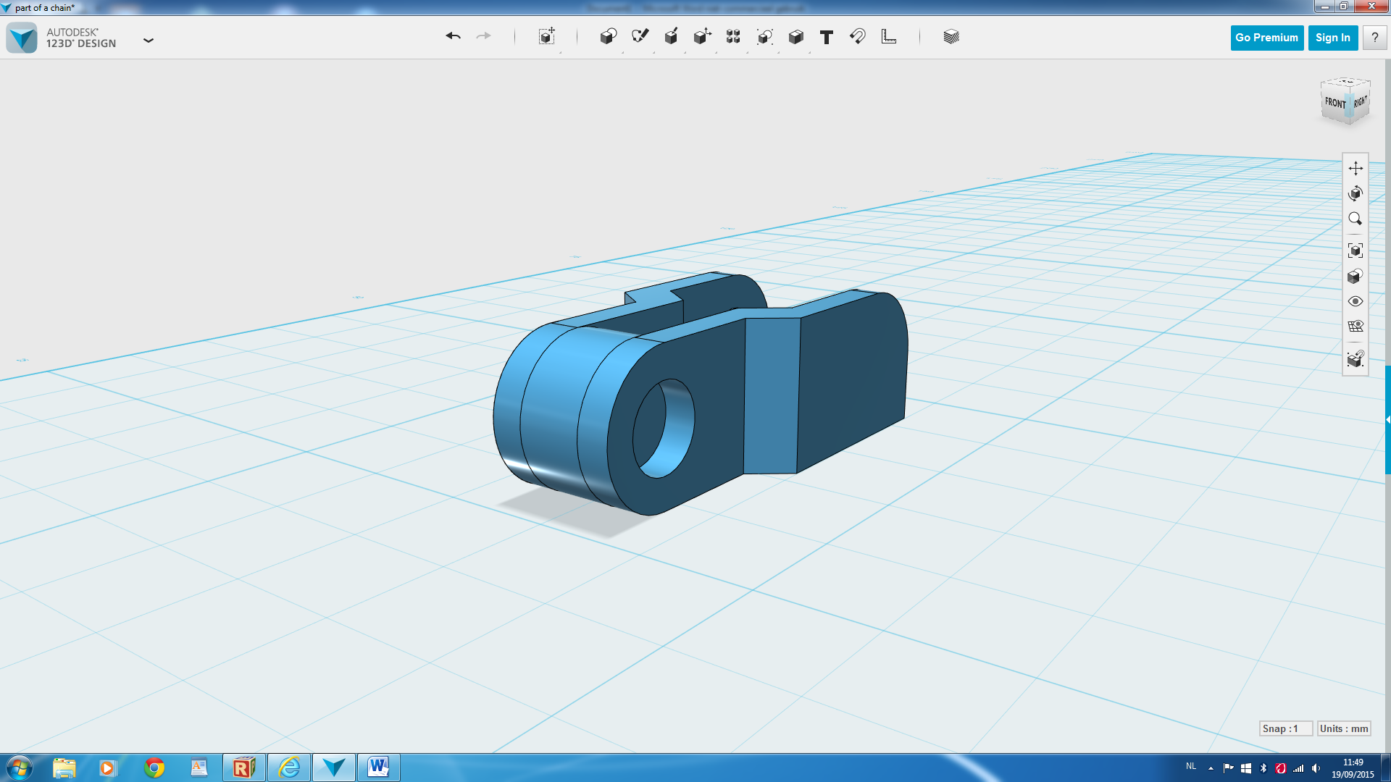
Task: Click the RIGHT face of view cube
Action: point(1359,102)
